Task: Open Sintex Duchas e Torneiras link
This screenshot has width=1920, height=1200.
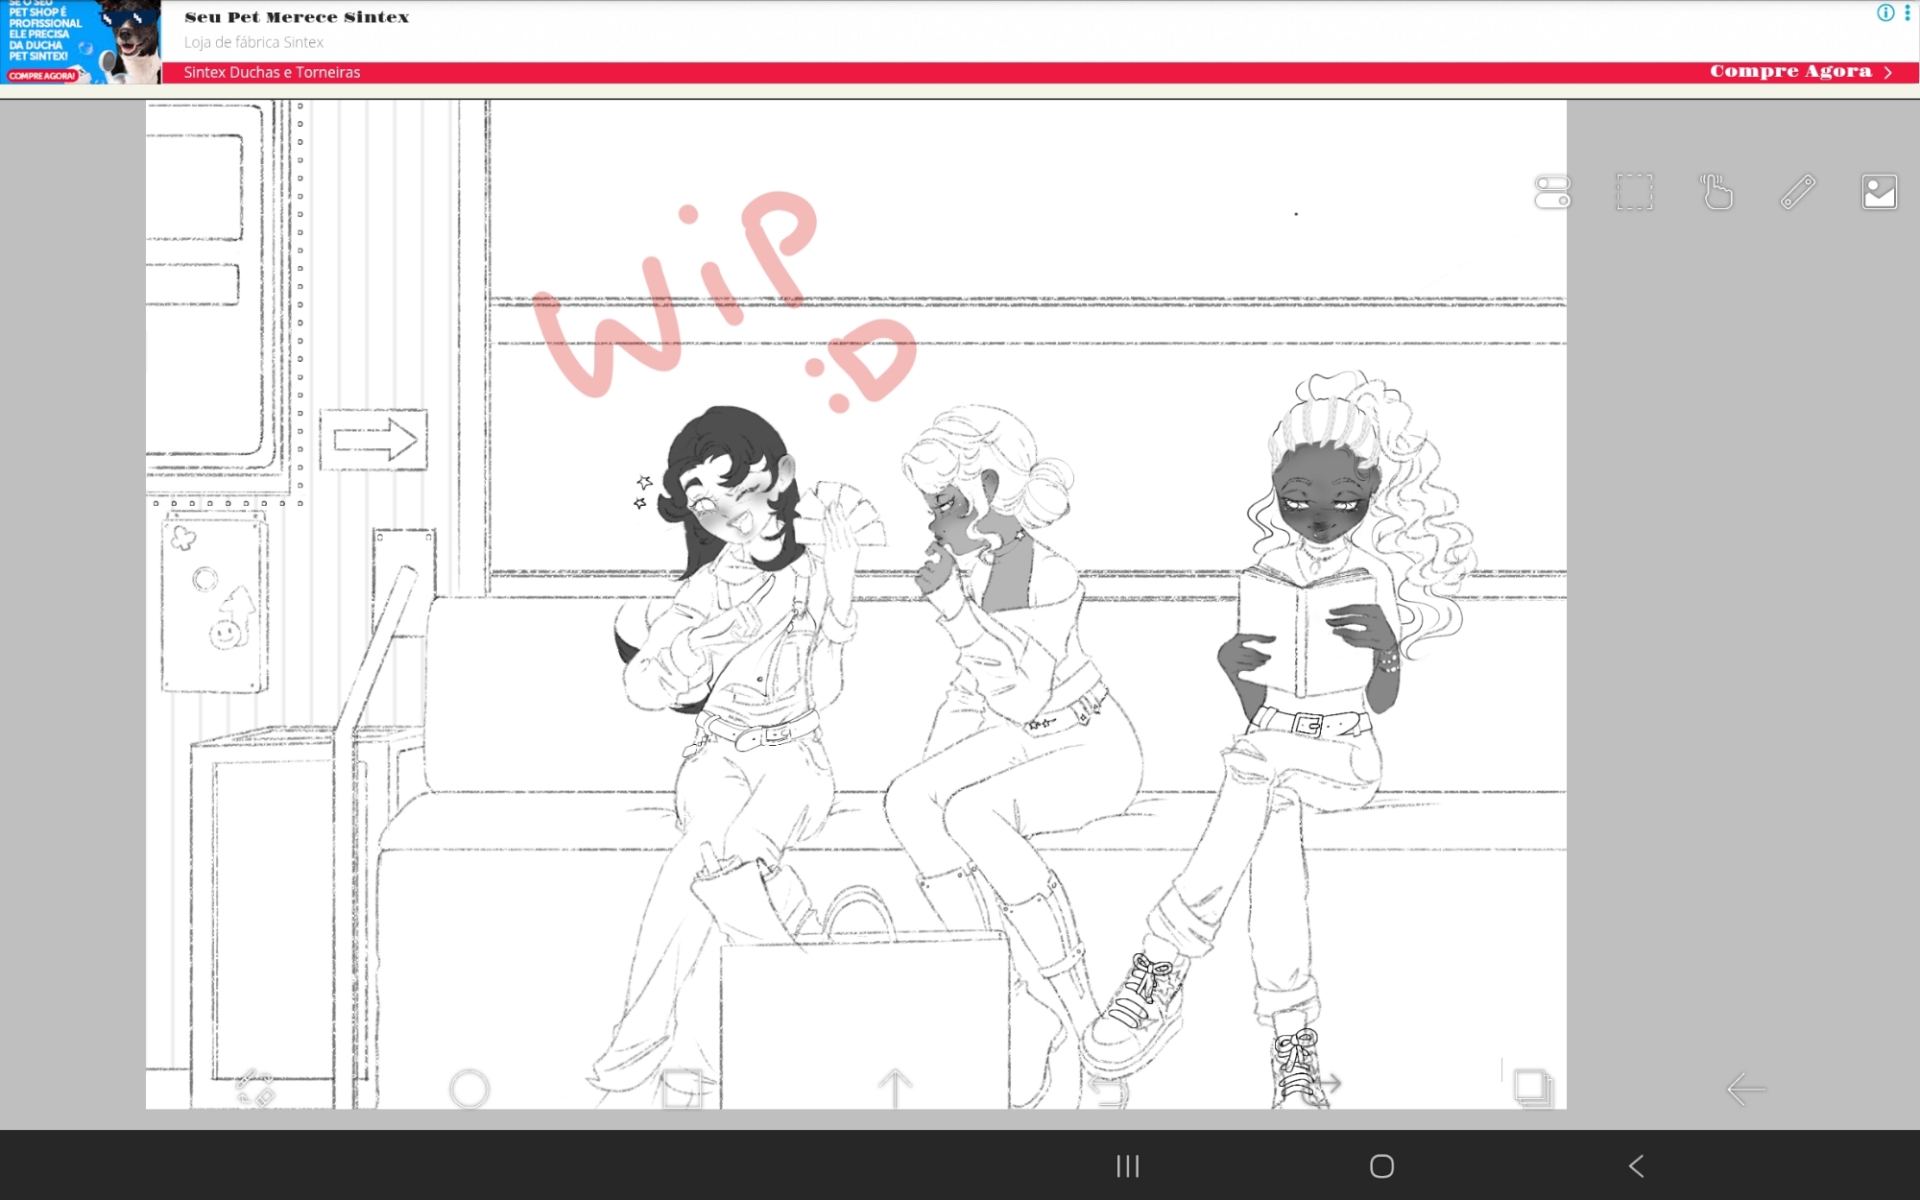Action: click(x=272, y=72)
